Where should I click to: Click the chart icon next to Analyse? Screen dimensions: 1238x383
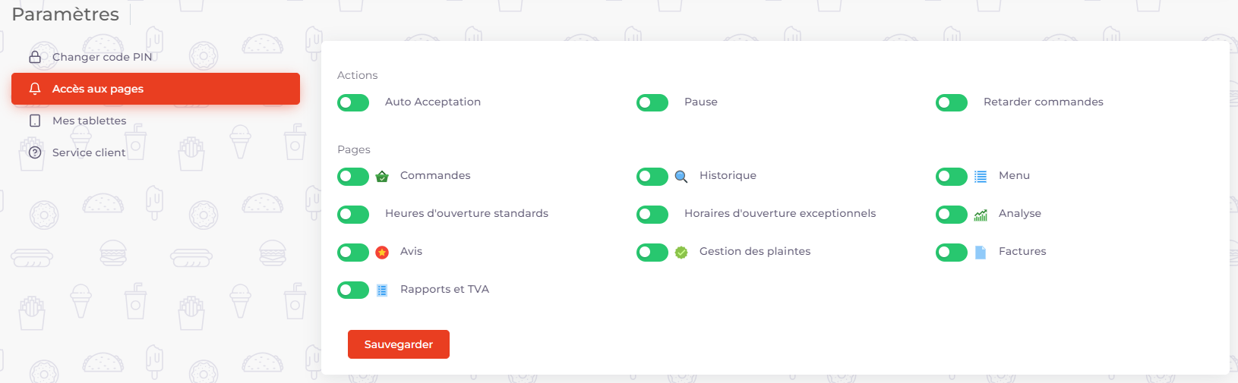(981, 215)
